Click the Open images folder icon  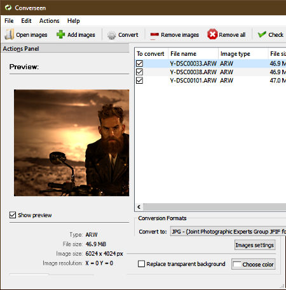point(10,34)
